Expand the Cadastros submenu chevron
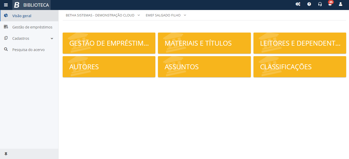This screenshot has width=349, height=159. [52, 38]
